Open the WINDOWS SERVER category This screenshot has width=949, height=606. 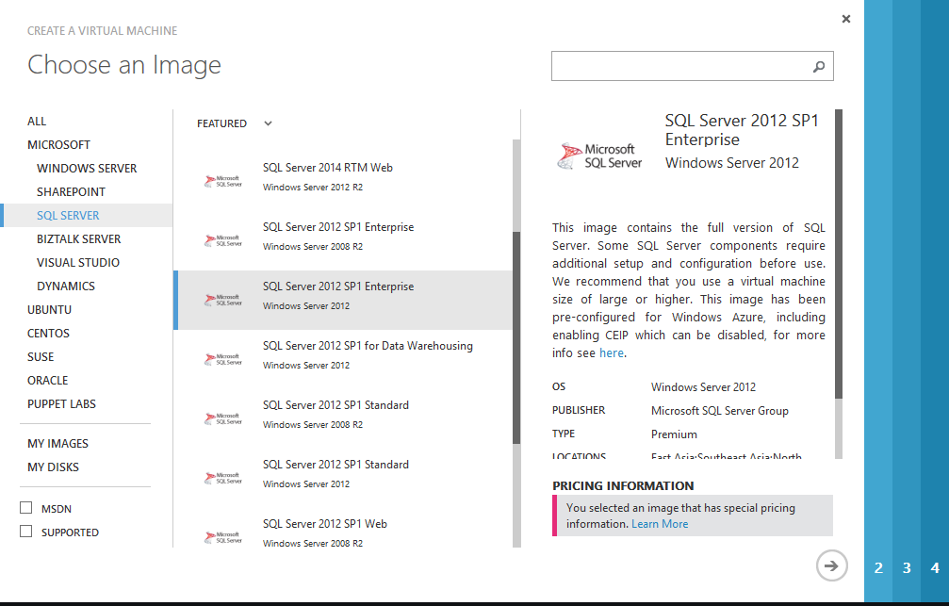pyautogui.click(x=87, y=169)
